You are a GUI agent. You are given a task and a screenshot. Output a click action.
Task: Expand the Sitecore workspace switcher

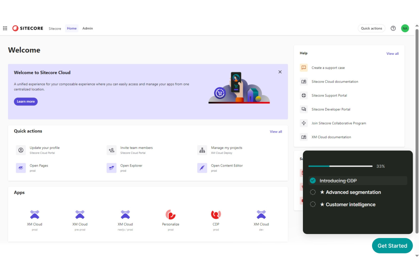[55, 28]
